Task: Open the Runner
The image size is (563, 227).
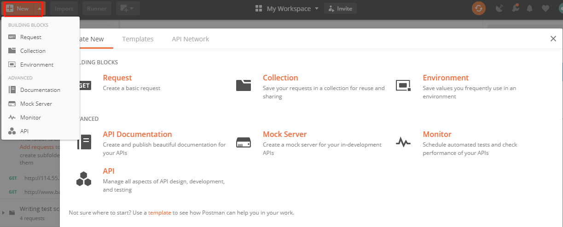Action: [97, 8]
